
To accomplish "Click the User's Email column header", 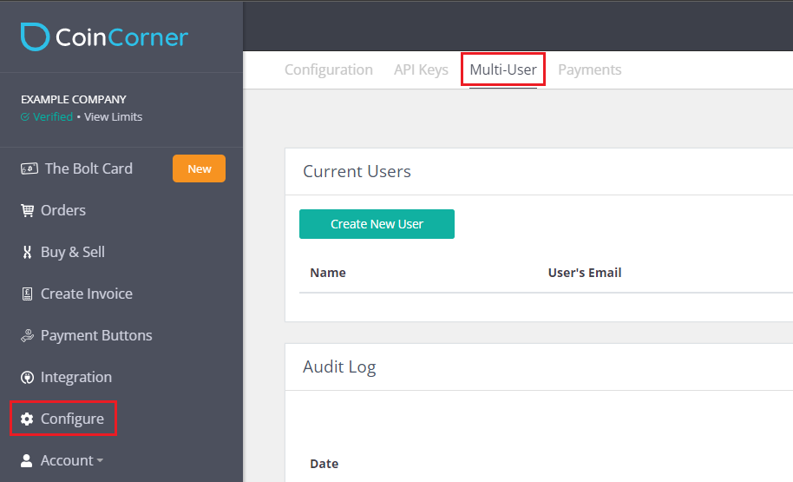I will pos(585,273).
